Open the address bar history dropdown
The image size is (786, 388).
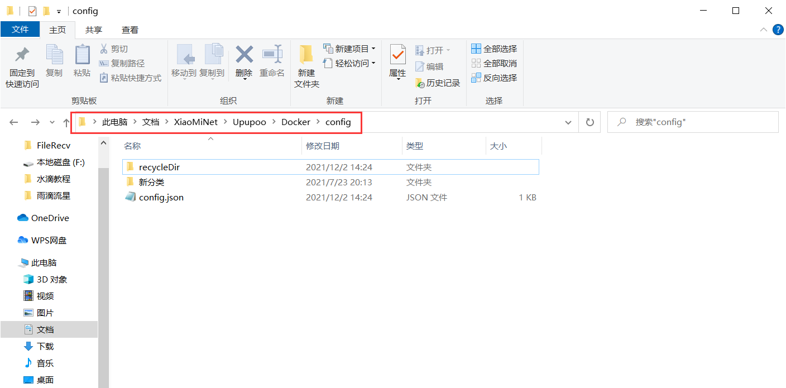point(568,122)
